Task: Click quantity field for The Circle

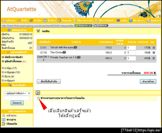Action: tap(131, 53)
